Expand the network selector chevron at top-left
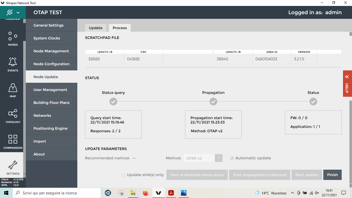Screen dimensions: 352x198 coord(18,12)
